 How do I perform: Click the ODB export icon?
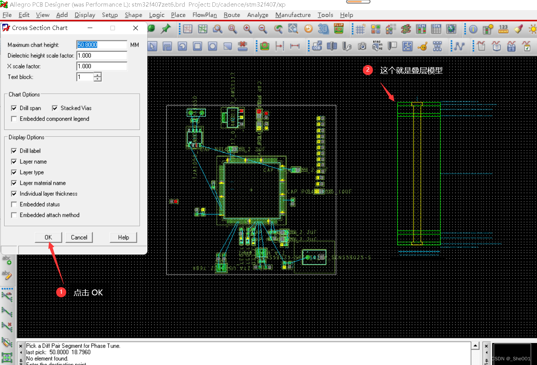pyautogui.click(x=317, y=46)
